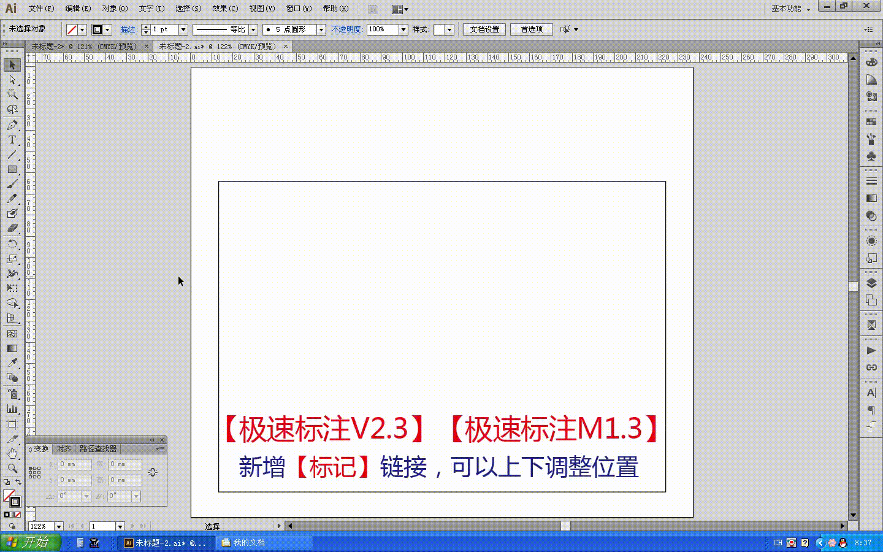Select the Pencil tool
The width and height of the screenshot is (883, 552).
point(12,199)
